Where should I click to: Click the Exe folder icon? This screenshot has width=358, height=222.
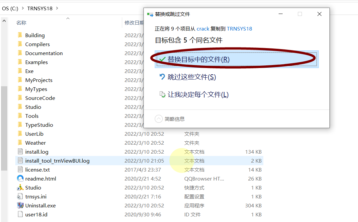point(20,71)
